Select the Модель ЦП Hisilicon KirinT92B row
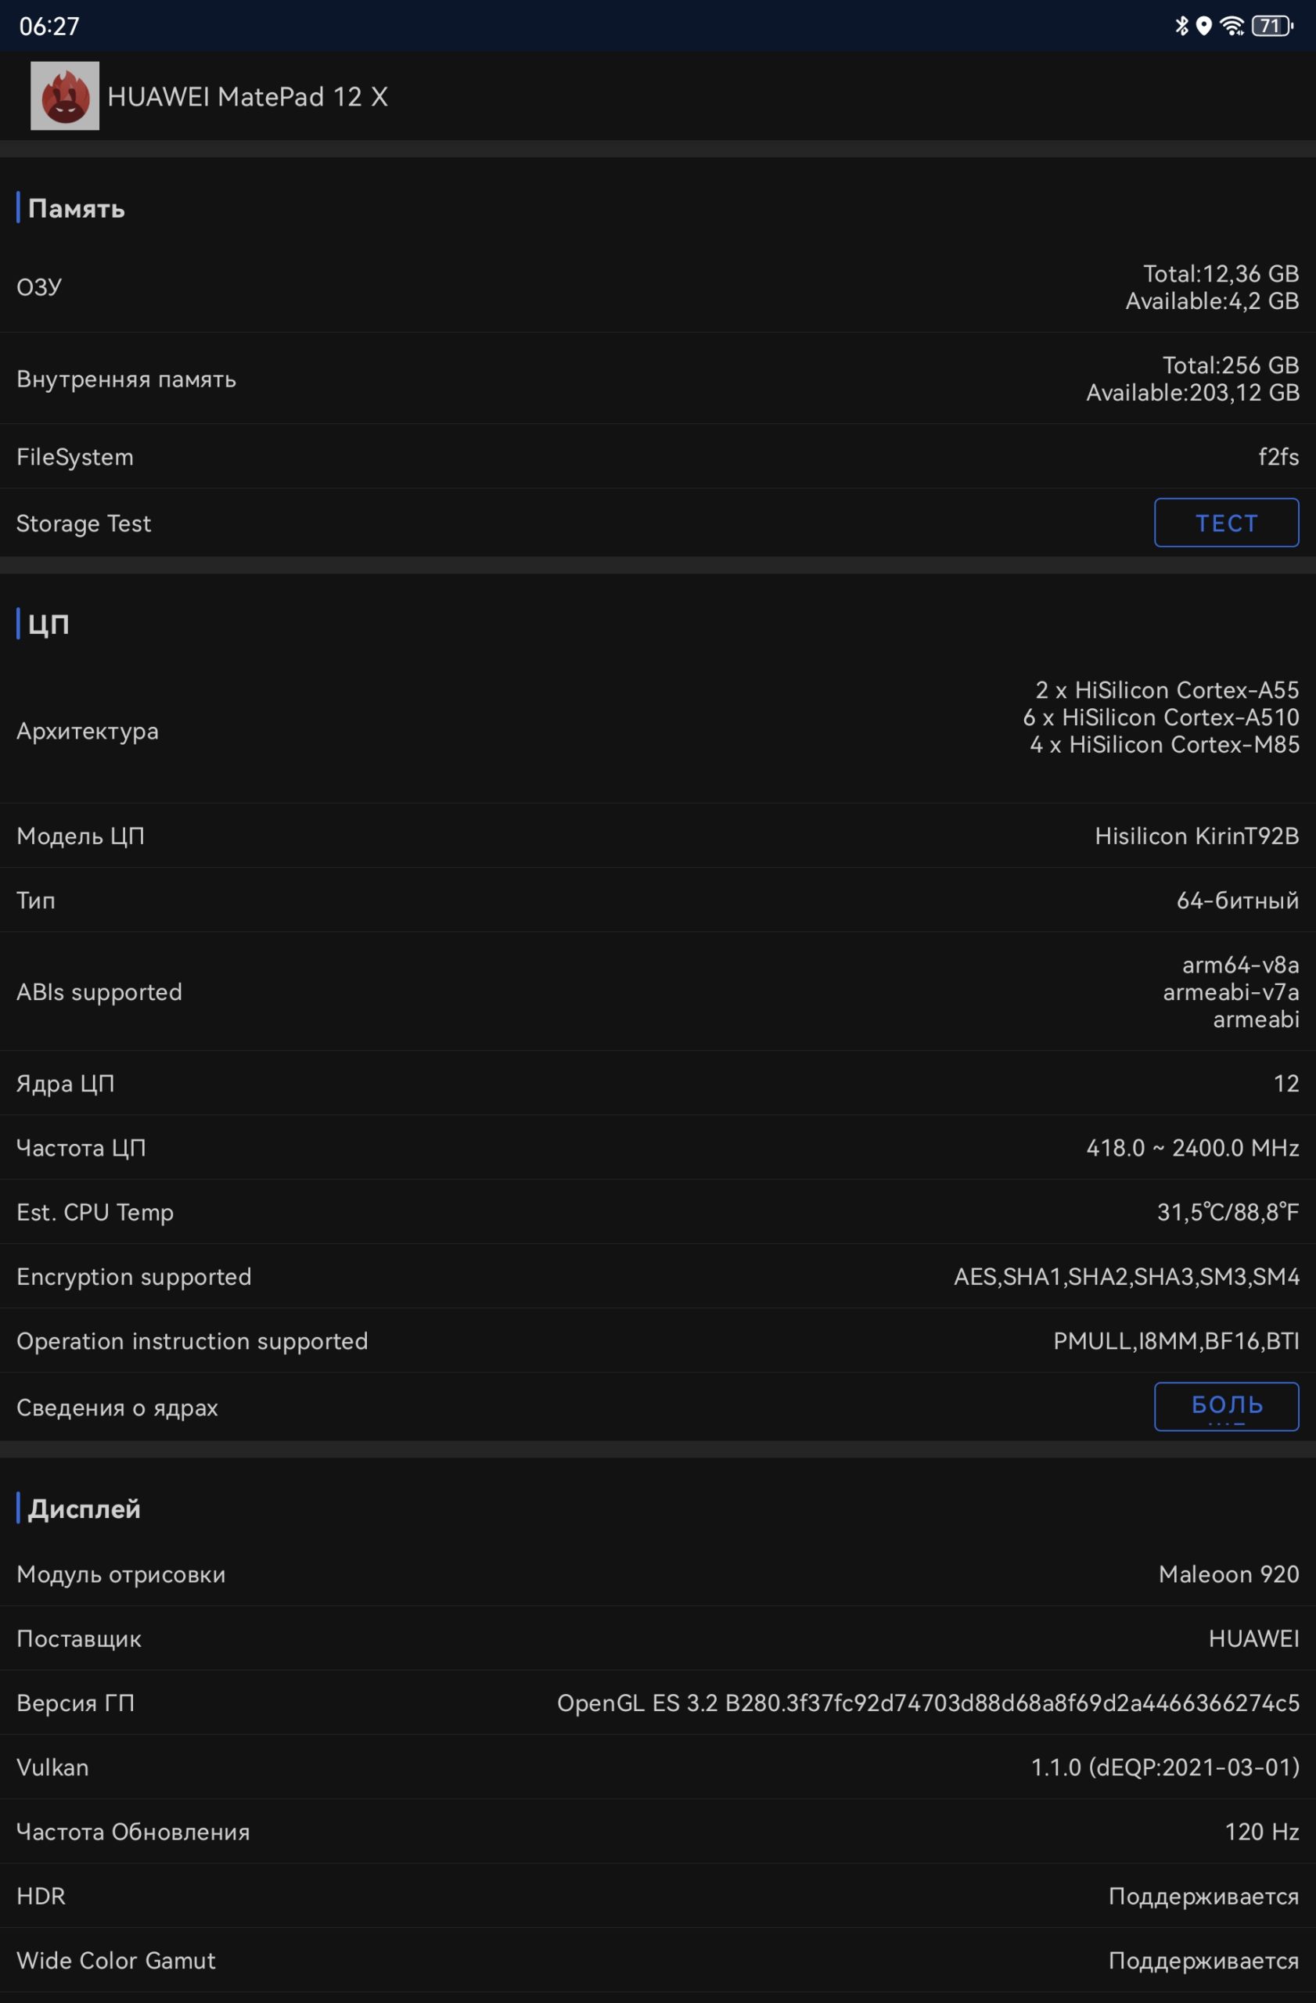 (658, 836)
